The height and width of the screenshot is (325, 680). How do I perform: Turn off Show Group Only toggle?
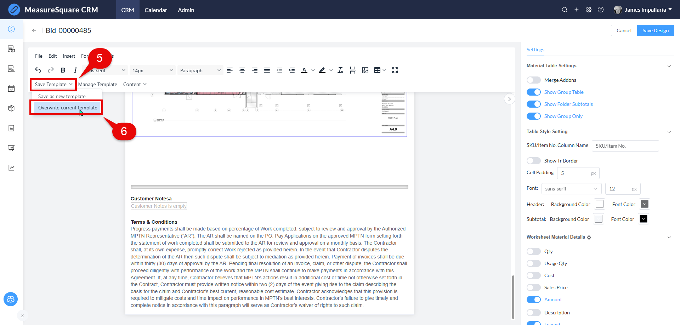[534, 116]
